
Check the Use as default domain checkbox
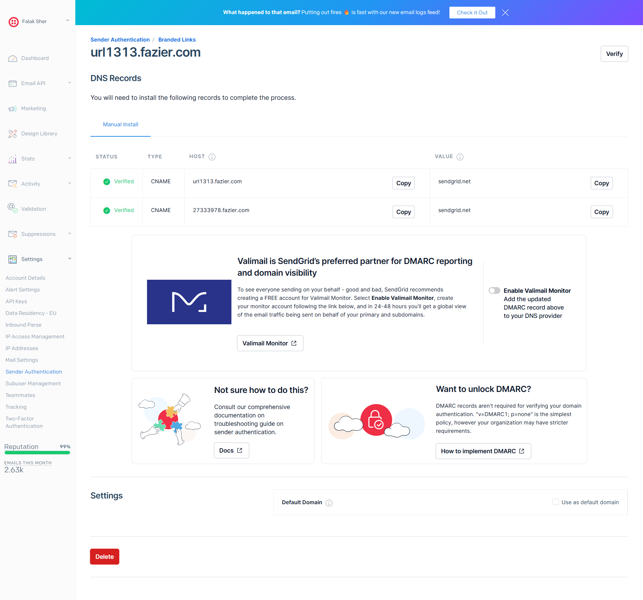click(x=556, y=502)
